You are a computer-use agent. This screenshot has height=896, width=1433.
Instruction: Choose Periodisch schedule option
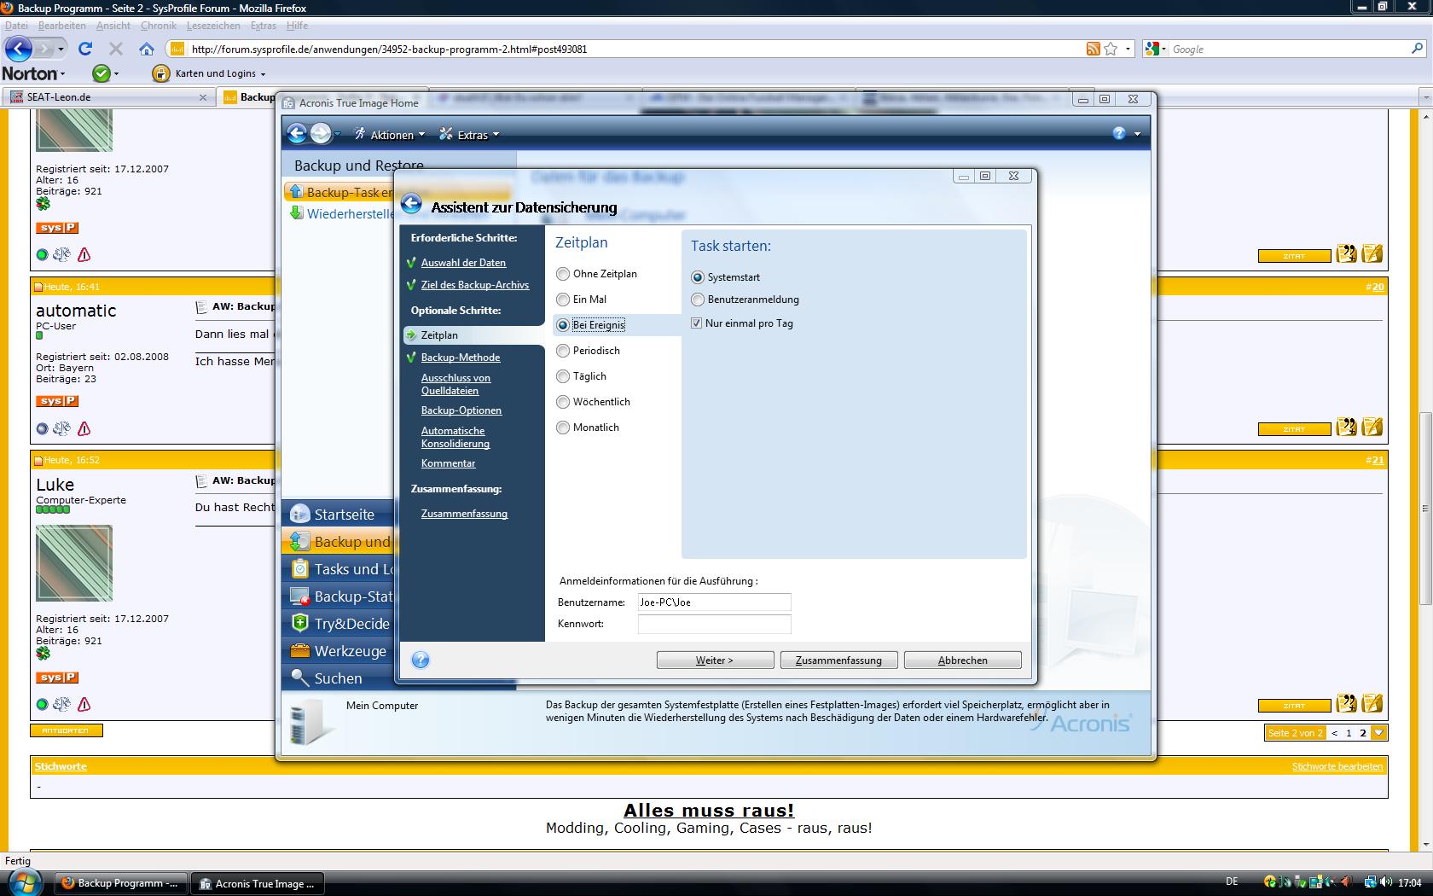tap(563, 351)
